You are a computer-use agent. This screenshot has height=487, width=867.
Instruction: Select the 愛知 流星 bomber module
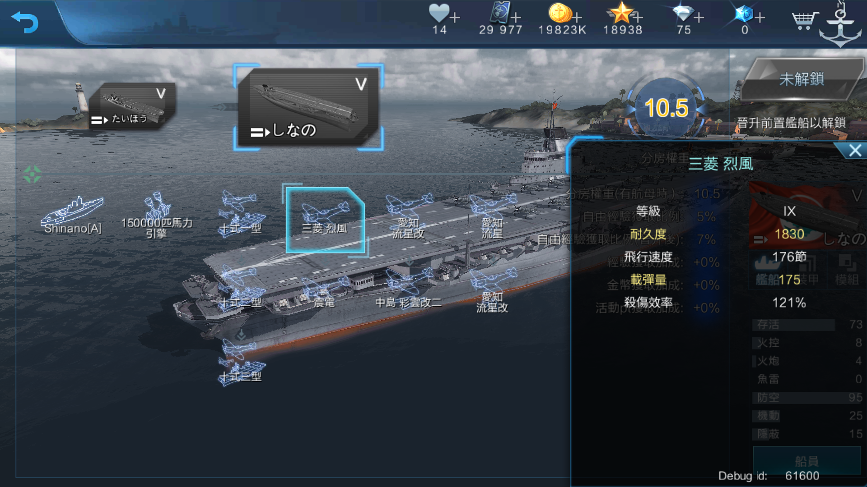click(492, 216)
